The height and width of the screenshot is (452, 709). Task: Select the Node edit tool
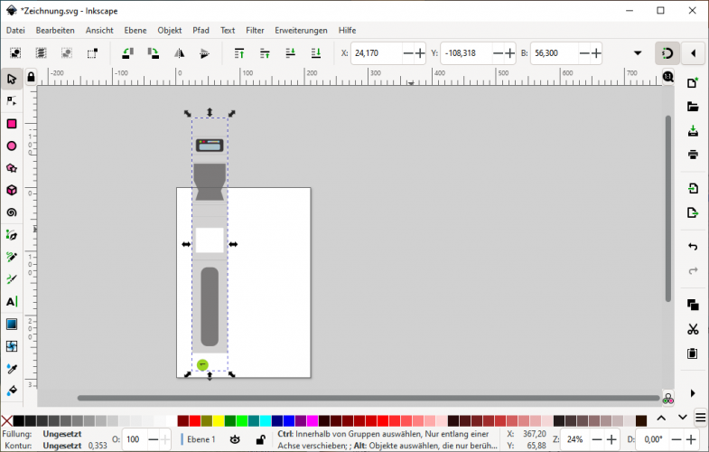12,101
